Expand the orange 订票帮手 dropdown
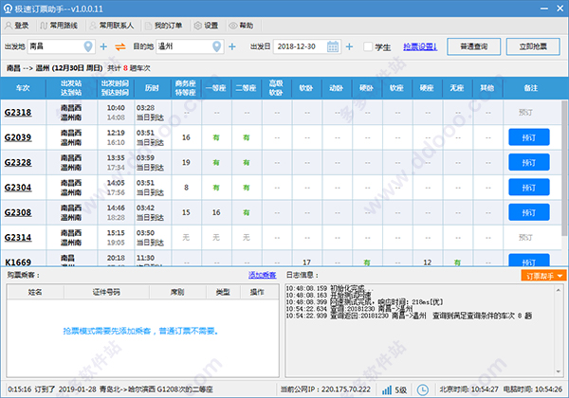 pos(543,276)
